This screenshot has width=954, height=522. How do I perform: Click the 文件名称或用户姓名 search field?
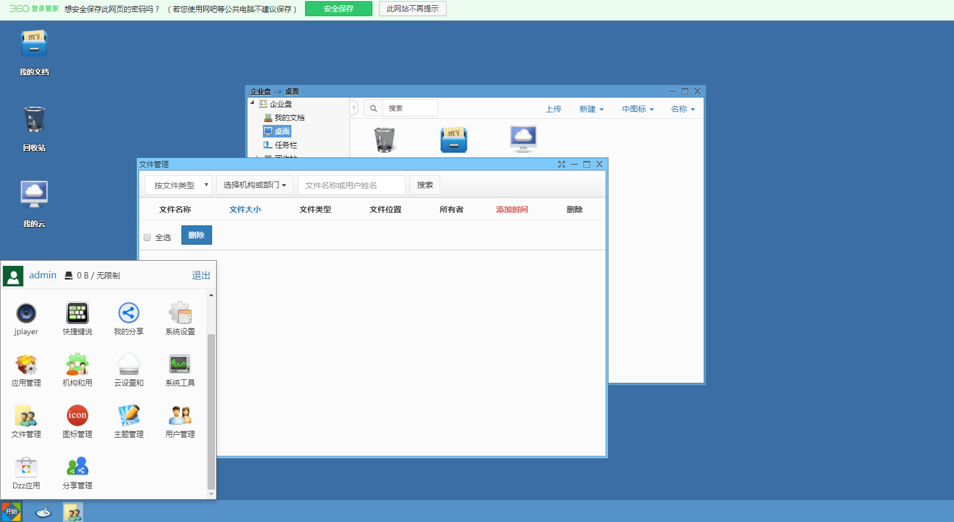click(x=351, y=185)
